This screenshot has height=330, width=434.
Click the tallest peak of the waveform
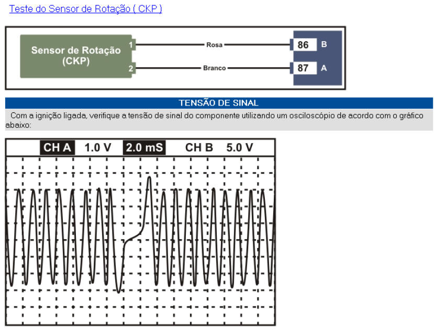click(149, 178)
